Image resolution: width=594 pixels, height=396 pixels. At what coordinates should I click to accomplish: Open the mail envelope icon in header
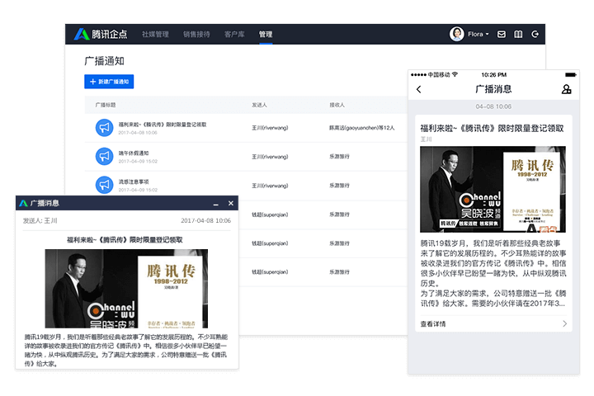tap(502, 34)
